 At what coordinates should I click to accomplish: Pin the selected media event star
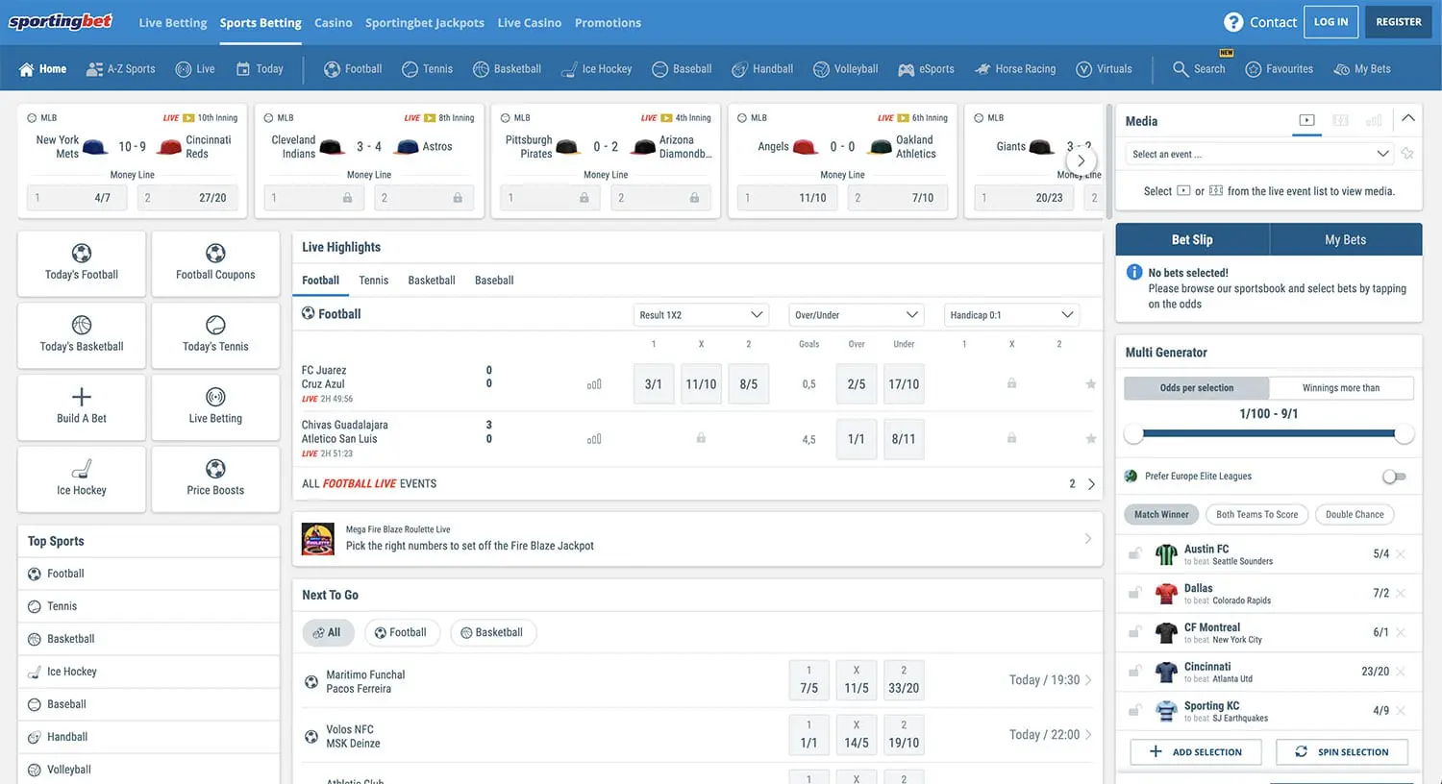coord(1407,154)
